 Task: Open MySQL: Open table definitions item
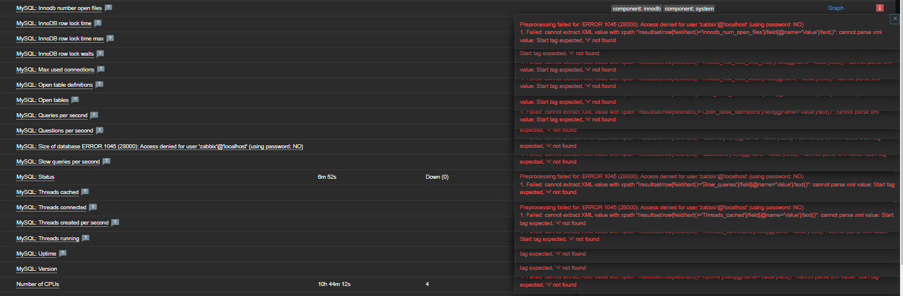tap(54, 85)
